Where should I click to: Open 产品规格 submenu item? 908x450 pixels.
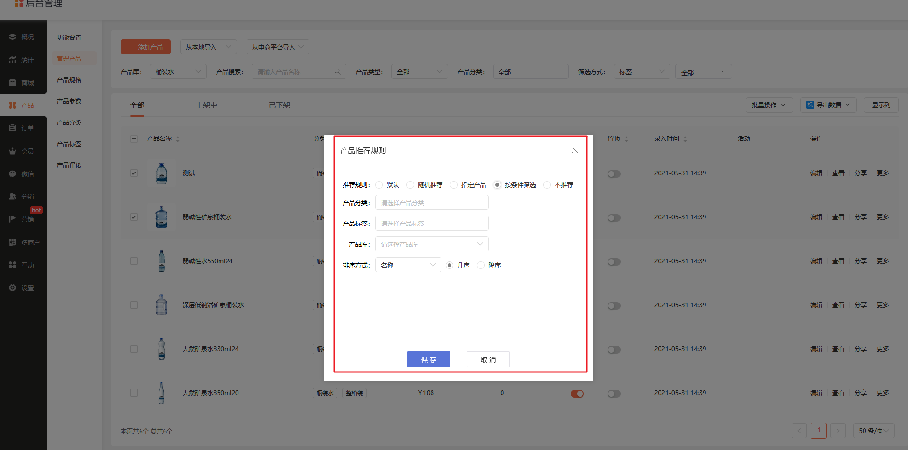[x=69, y=80]
